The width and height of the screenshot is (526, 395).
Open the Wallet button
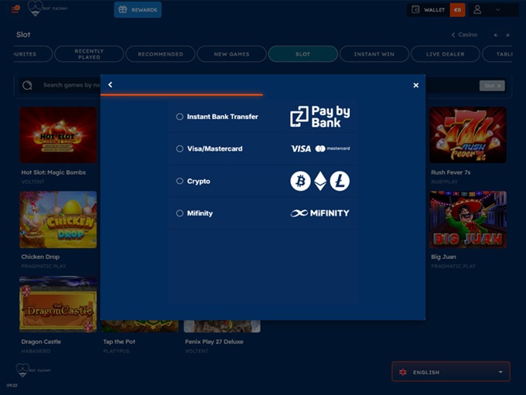428,10
